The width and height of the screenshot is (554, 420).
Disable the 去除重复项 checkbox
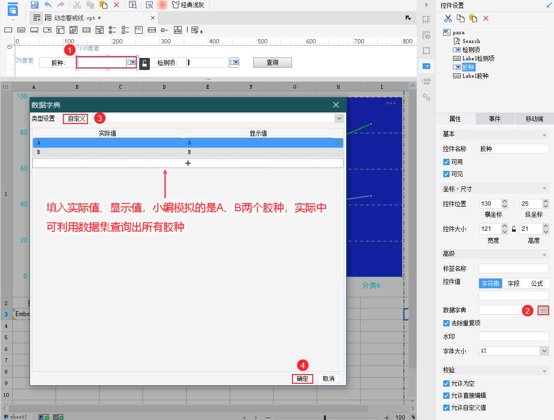pos(446,323)
